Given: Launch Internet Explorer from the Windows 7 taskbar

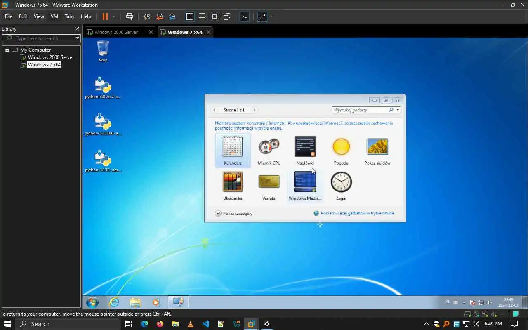Looking at the screenshot, I should pyautogui.click(x=114, y=302).
